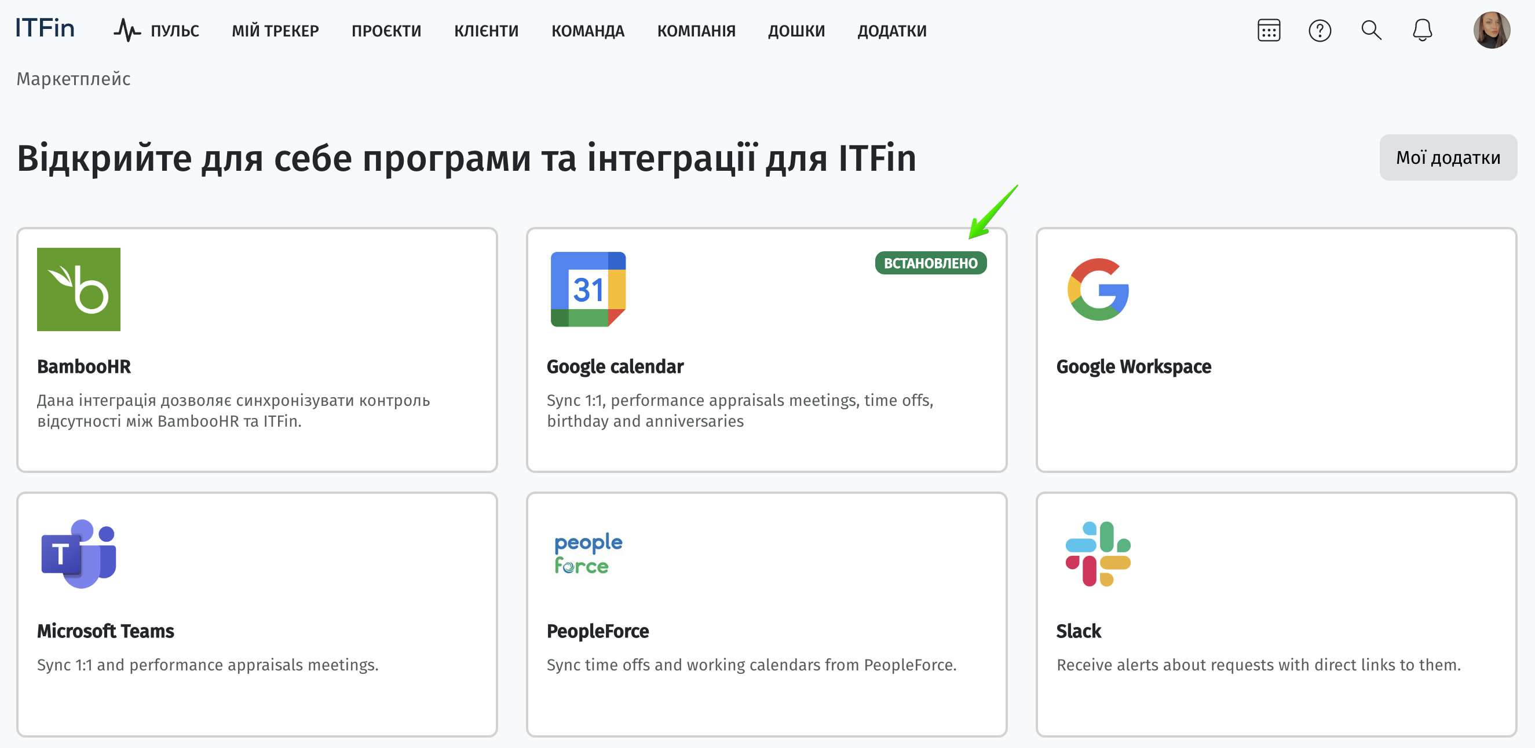Open the Slack title
Viewport: 1535px width, 748px height.
[x=1079, y=630]
